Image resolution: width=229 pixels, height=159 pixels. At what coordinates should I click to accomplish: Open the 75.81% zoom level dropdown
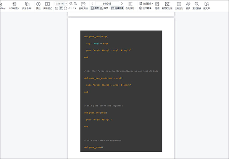tap(66, 3)
